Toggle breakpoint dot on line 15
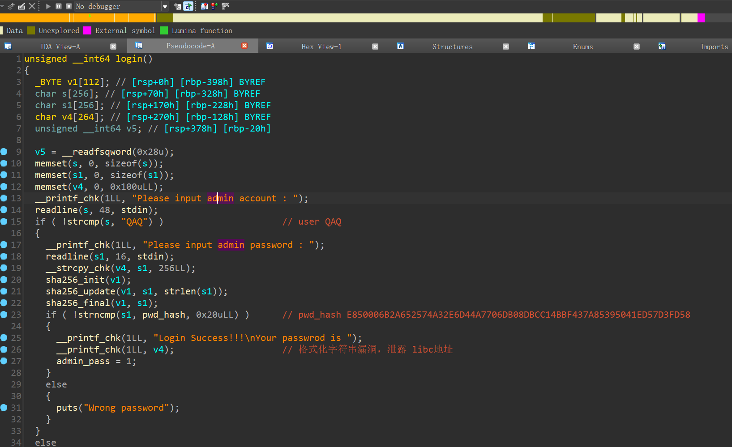The height and width of the screenshot is (447, 732). pos(4,221)
